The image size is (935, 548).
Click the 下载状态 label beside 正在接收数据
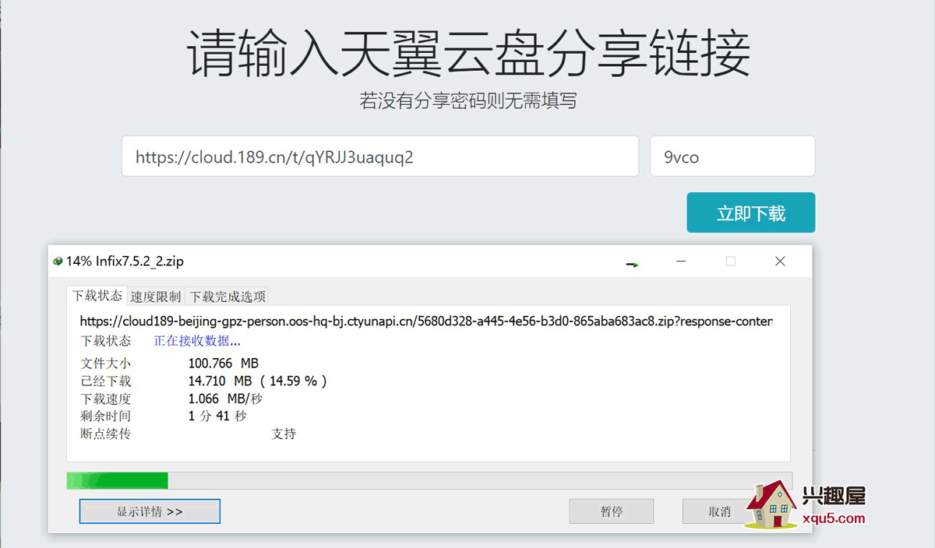106,341
